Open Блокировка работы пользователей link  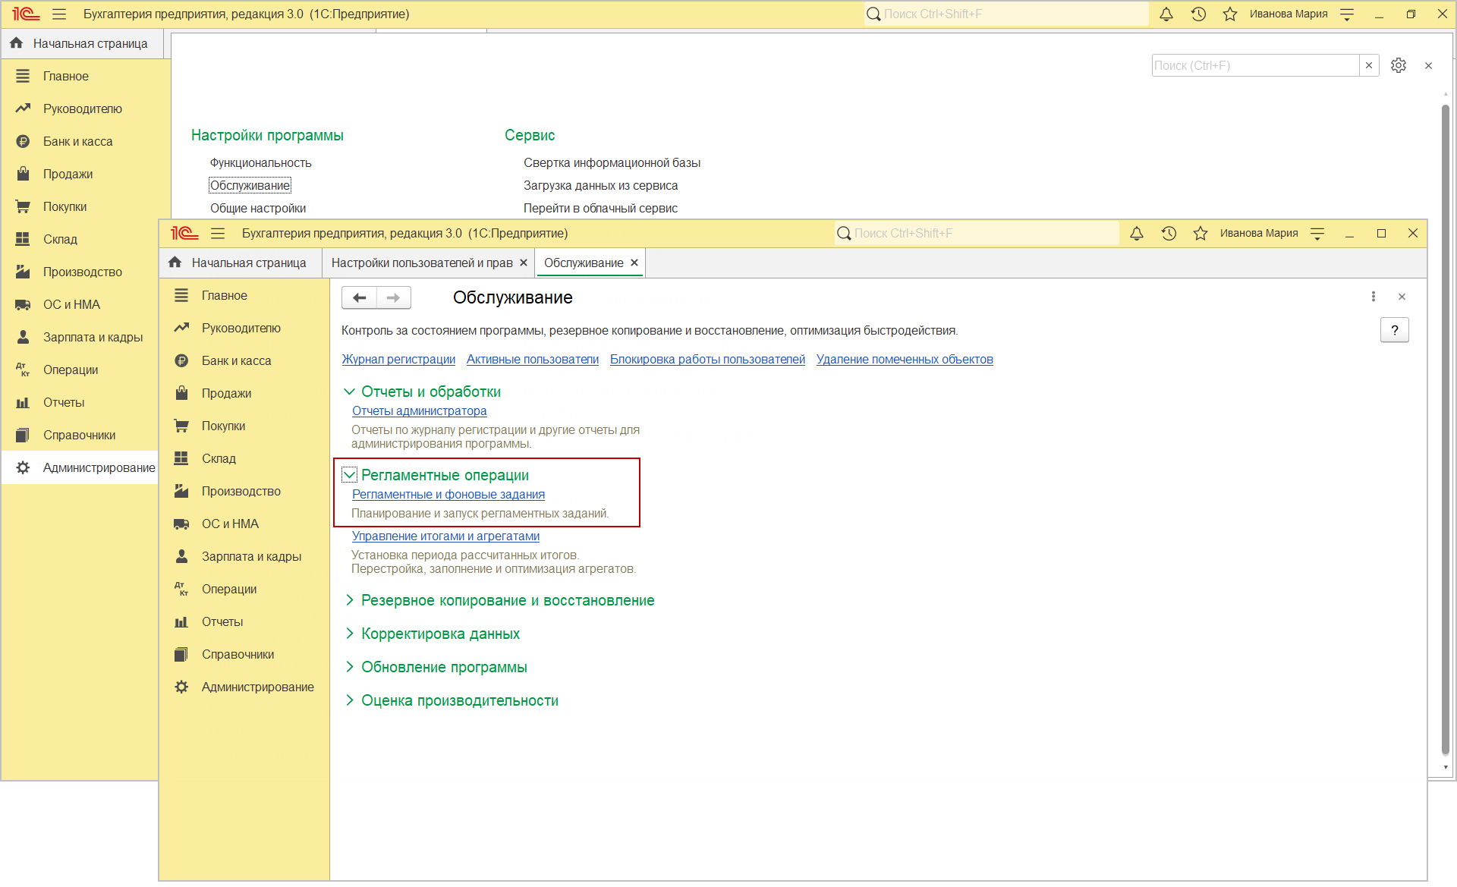click(707, 360)
